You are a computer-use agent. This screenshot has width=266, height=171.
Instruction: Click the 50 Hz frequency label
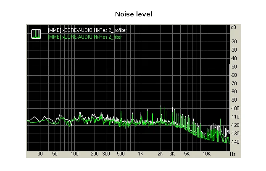point(55,154)
